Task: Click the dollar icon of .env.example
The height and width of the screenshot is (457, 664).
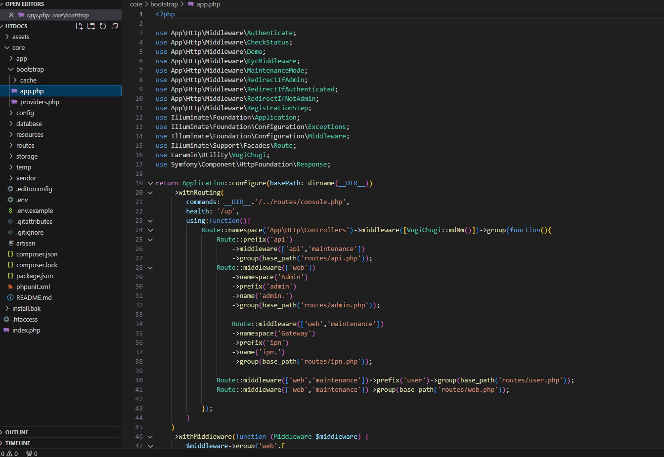Action: 10,210
